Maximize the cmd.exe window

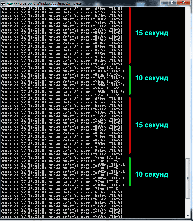[173, 3]
